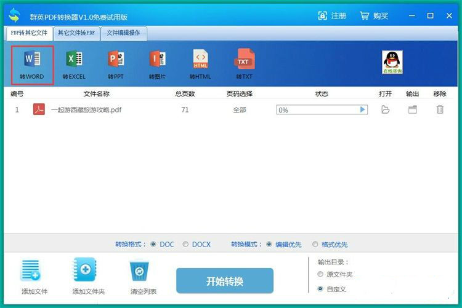Image resolution: width=462 pixels, height=308 pixels.
Task: Choose DOC conversion format radio button
Action: pos(153,244)
